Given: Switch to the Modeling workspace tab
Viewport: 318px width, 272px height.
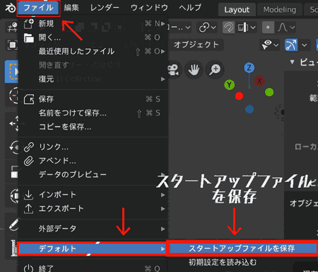Looking at the screenshot, I should [x=280, y=10].
